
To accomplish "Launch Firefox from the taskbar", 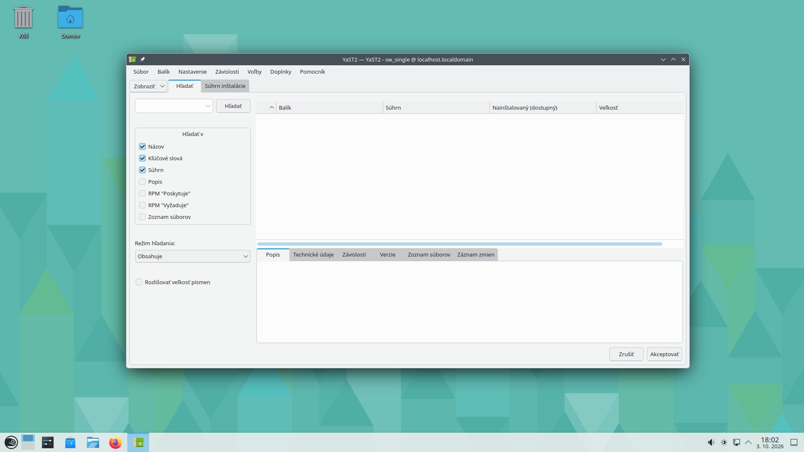I will coord(116,442).
